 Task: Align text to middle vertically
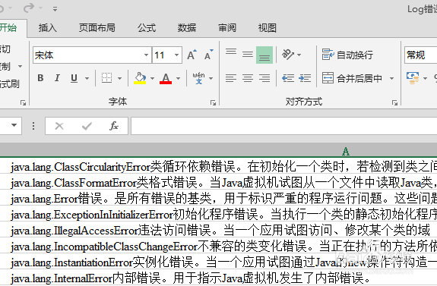click(x=248, y=55)
